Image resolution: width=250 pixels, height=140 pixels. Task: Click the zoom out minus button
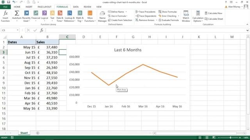pyautogui.click(x=219, y=138)
